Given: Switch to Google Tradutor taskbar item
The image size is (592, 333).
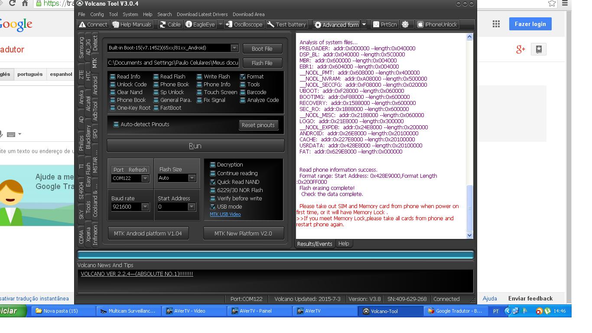Looking at the screenshot, I should 455,311.
